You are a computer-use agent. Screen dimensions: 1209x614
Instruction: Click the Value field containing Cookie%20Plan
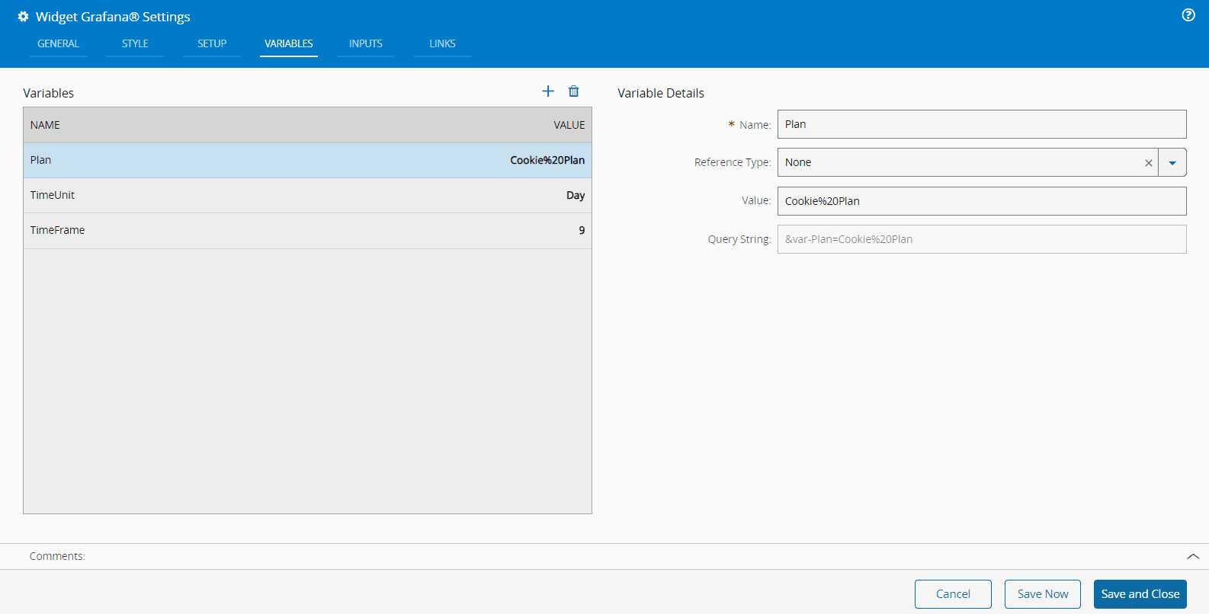(x=981, y=201)
